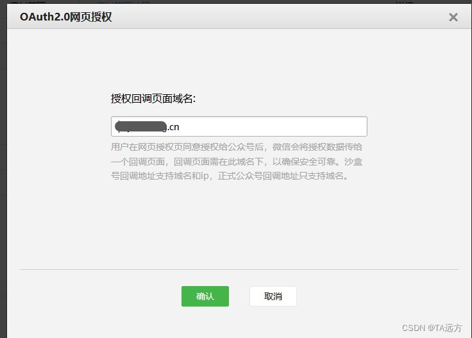Screen dimensions: 472x338
Task: Cancel using the 取消 button
Action: [273, 296]
